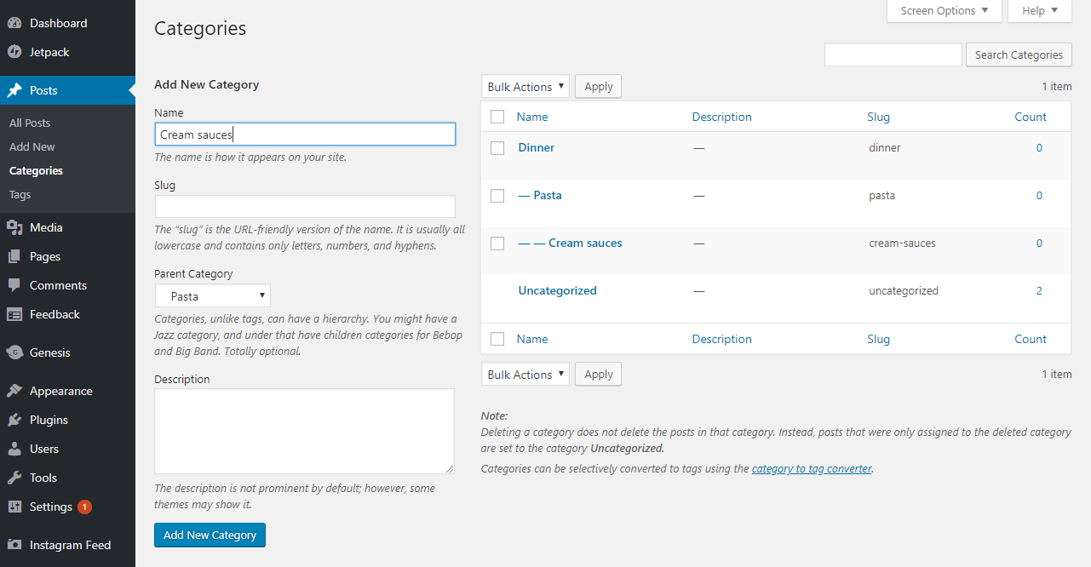The height and width of the screenshot is (567, 1091).
Task: Click the Comments speech bubble icon
Action: tap(14, 285)
